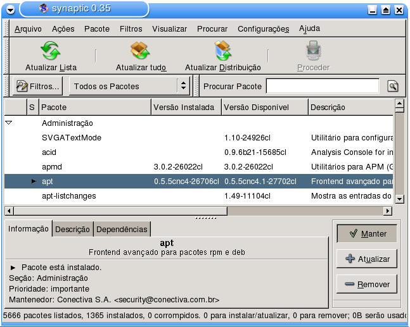410x327 pixels.
Task: Click the package list scroll down arrow
Action: pyautogui.click(x=399, y=199)
